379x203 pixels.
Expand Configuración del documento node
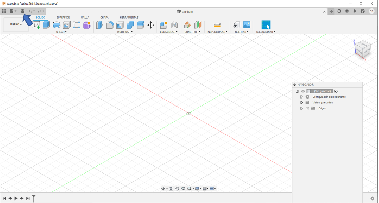pos(301,97)
